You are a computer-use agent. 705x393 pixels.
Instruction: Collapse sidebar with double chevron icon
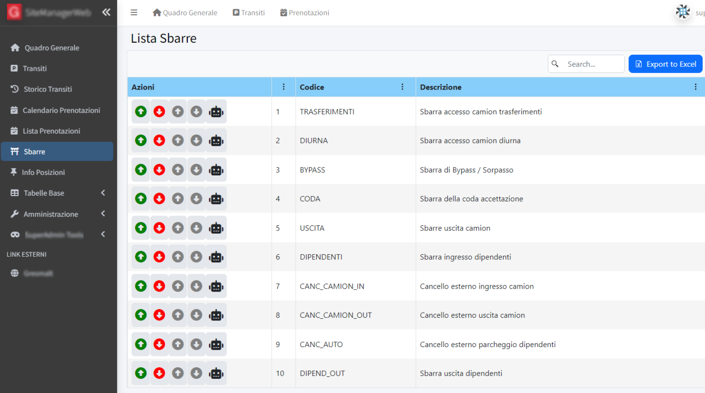coord(106,12)
